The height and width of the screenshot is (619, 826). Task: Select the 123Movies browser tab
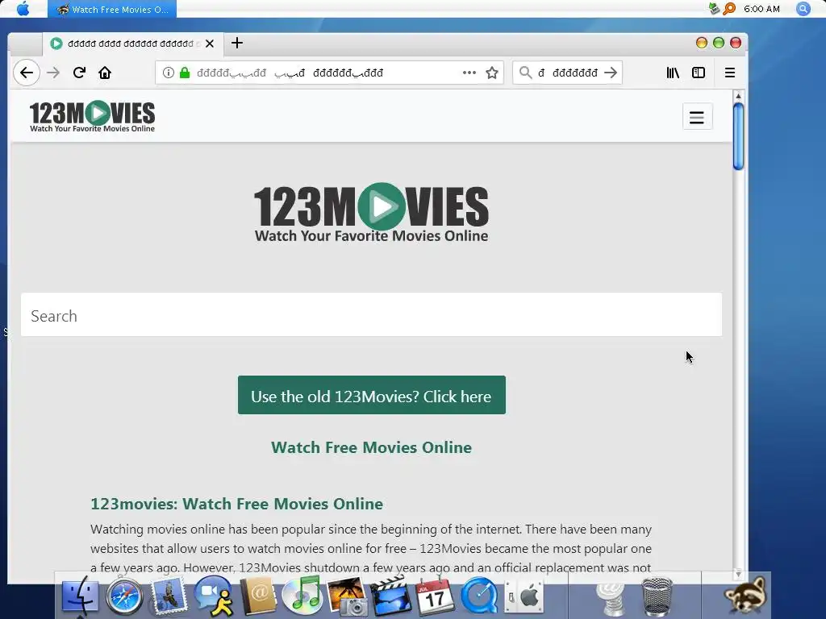pyautogui.click(x=131, y=44)
